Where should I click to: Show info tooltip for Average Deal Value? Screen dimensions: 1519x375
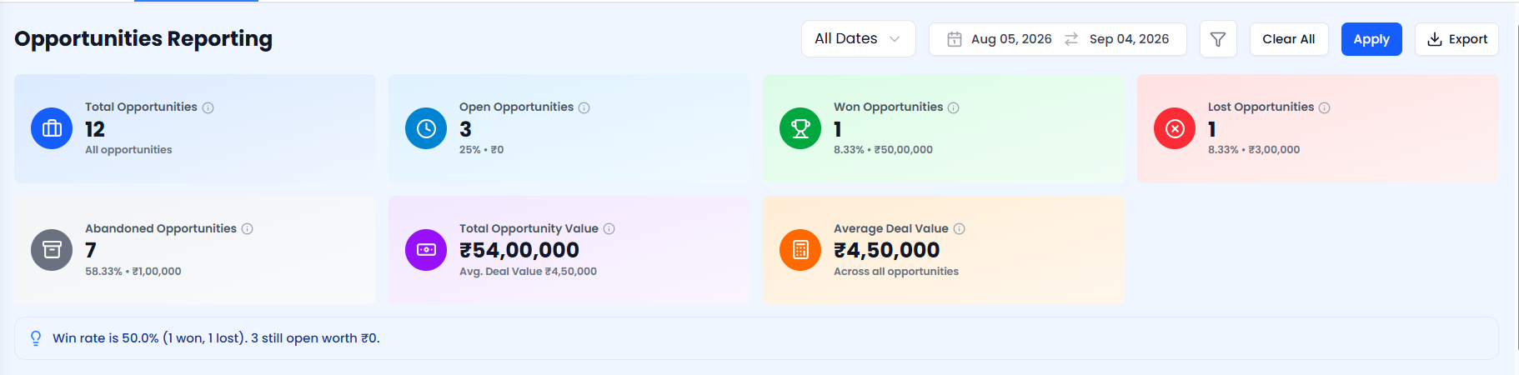960,228
